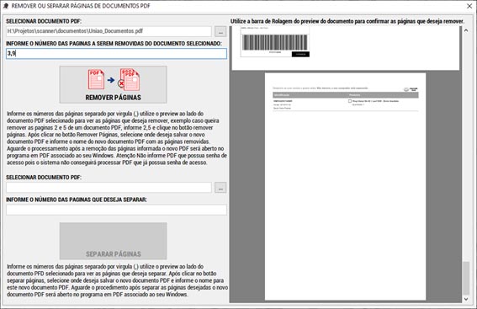Click the PDF remove pages icon
The width and height of the screenshot is (477, 309).
pos(114,80)
